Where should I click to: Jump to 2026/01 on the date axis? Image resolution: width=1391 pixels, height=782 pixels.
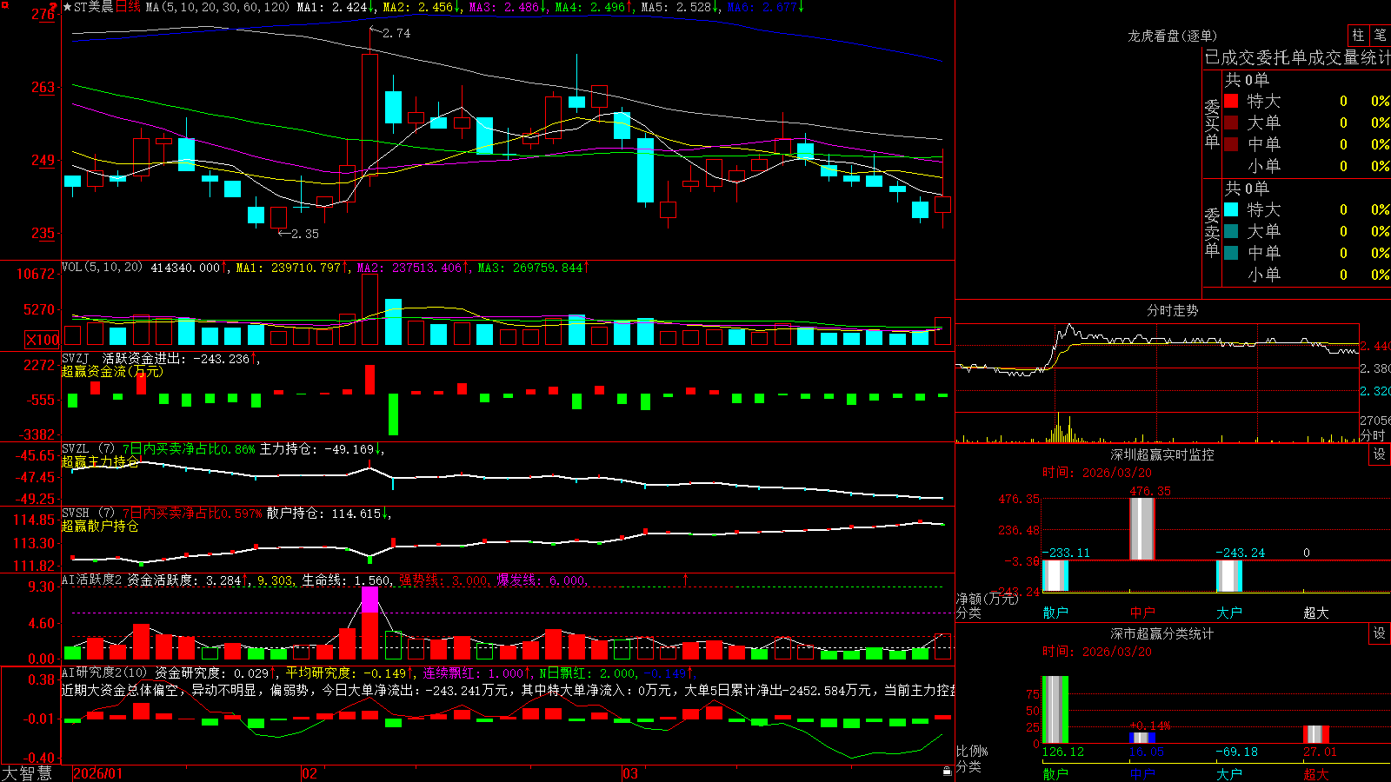tap(98, 773)
